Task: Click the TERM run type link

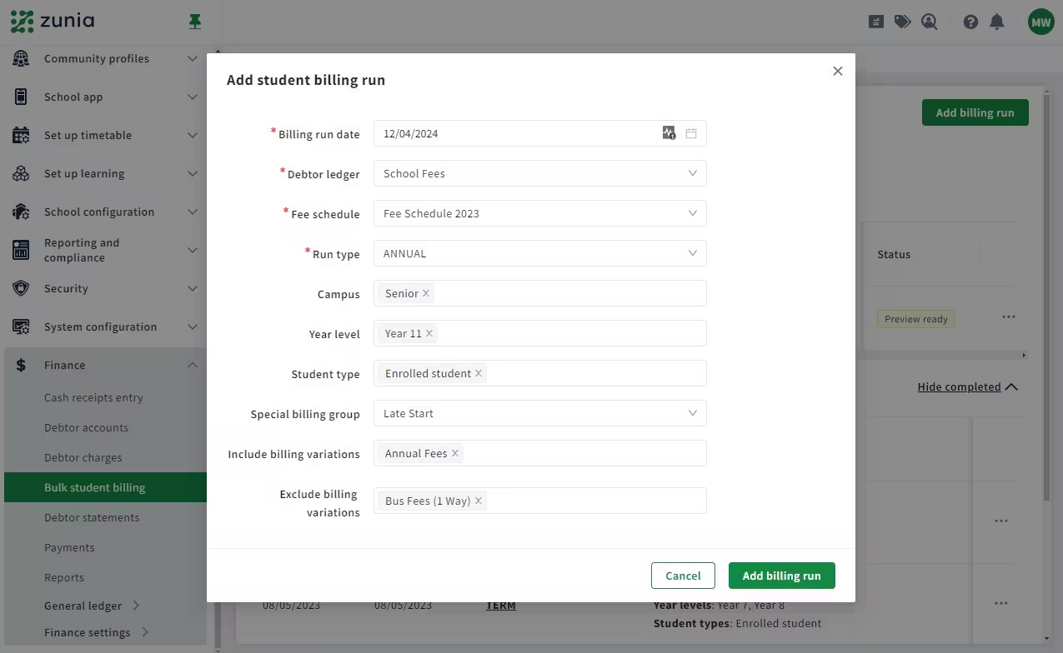Action: (501, 606)
